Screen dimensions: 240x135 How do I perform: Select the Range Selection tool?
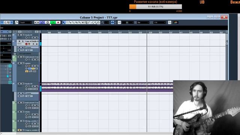pyautogui.click(x=67, y=22)
